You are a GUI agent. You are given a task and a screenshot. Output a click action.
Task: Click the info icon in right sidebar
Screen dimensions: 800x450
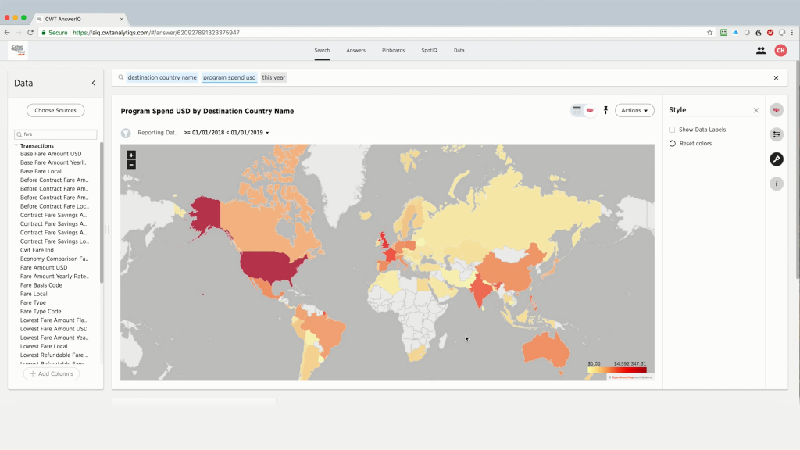coord(777,184)
